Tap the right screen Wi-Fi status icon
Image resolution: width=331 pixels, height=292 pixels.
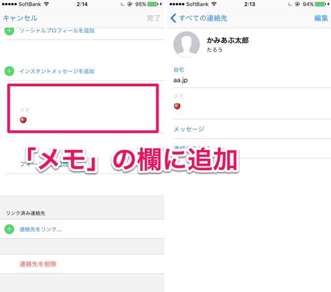tap(214, 4)
